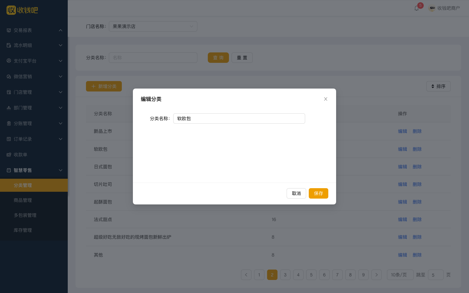Click 删除 link for 其他
469x293 pixels.
point(417,255)
